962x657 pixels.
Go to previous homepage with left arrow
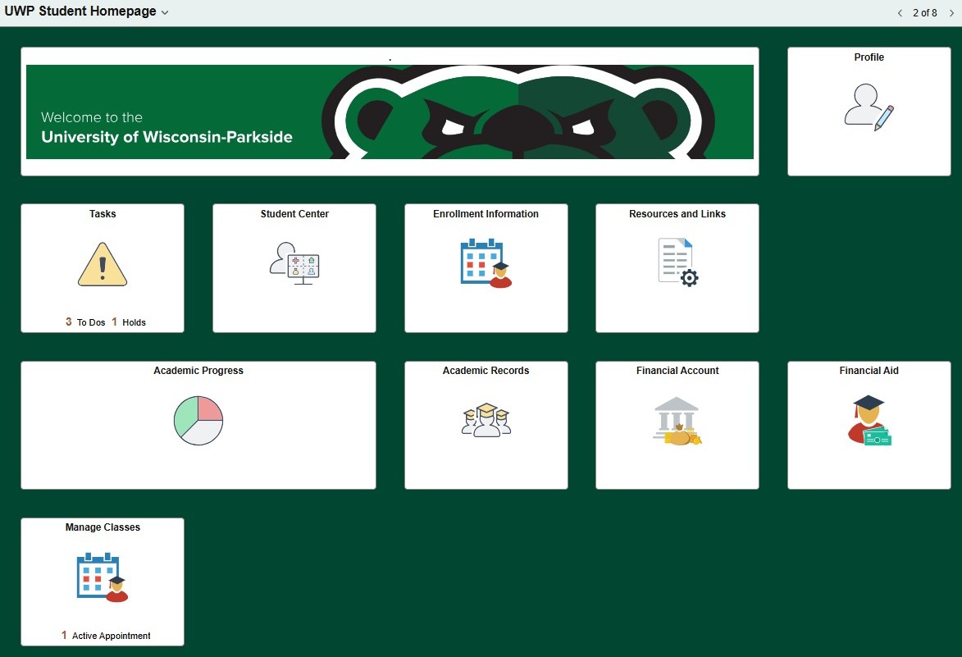pyautogui.click(x=900, y=13)
